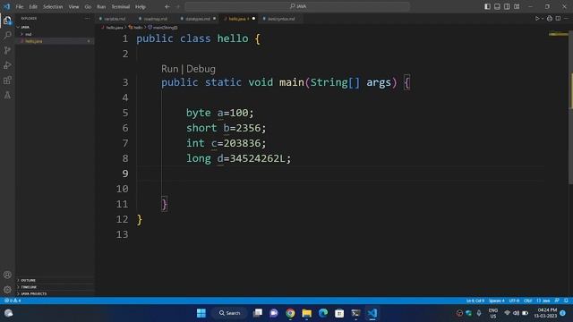Open the Explorer view in activity bar

tap(7, 21)
